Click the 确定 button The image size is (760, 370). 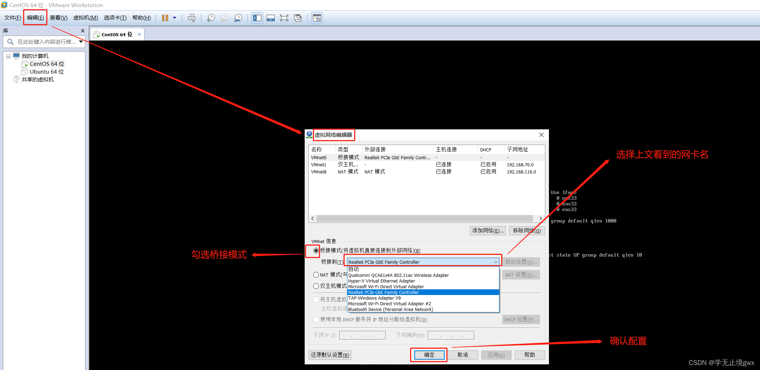click(429, 355)
